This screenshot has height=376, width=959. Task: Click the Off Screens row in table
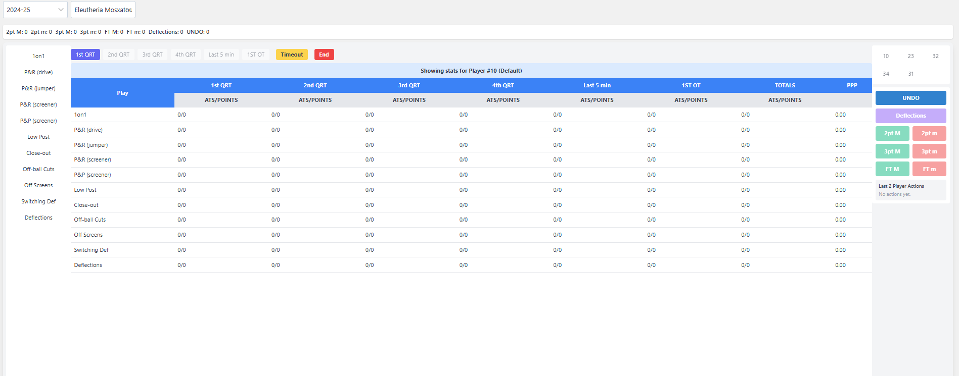pos(471,235)
